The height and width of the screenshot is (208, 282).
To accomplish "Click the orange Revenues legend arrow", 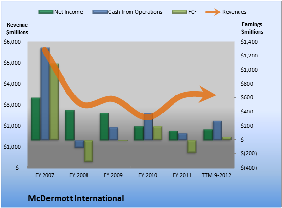I will [x=213, y=12].
